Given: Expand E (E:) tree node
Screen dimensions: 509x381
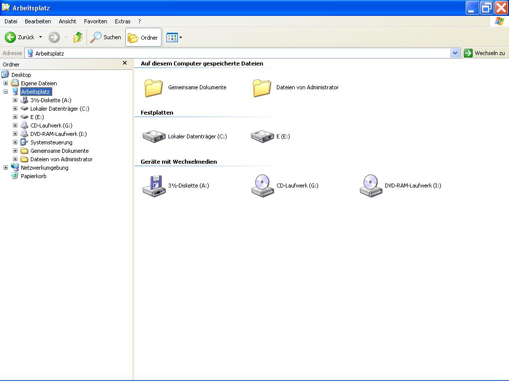Looking at the screenshot, I should [15, 117].
